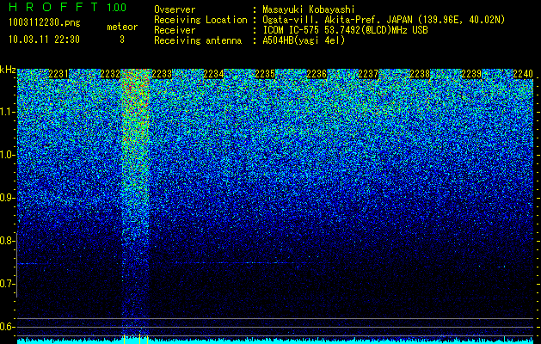This screenshot has height=344, width=541.
Task: Click the meteor count value 3
Action: (122, 40)
